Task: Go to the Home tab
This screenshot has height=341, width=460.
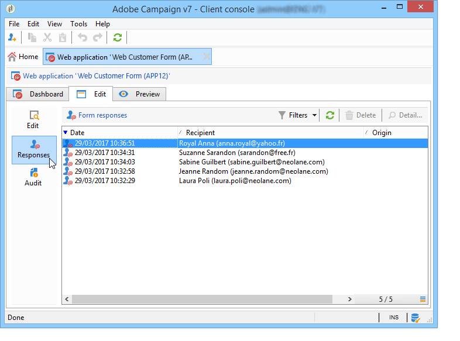Action: tap(23, 57)
